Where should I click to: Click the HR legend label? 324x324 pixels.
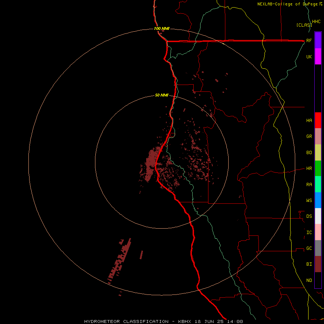309,168
